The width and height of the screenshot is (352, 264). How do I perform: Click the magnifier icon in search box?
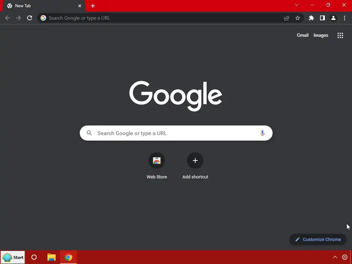pyautogui.click(x=89, y=133)
